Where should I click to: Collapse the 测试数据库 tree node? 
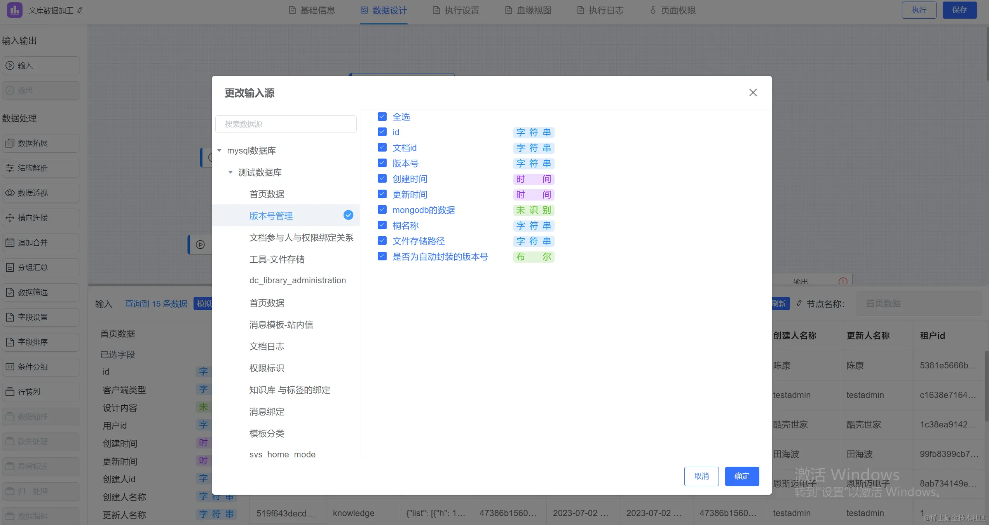coord(230,173)
